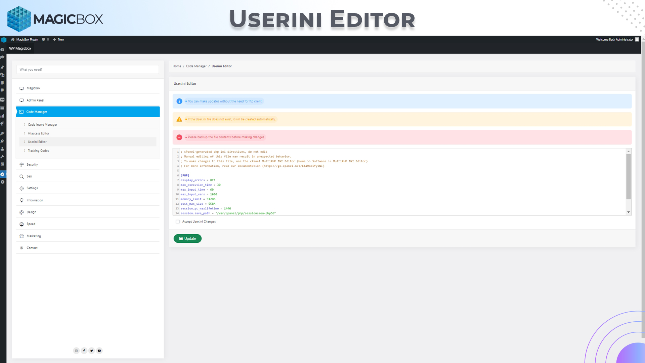
Task: Open the YouTube social icon
Action: [x=99, y=351]
